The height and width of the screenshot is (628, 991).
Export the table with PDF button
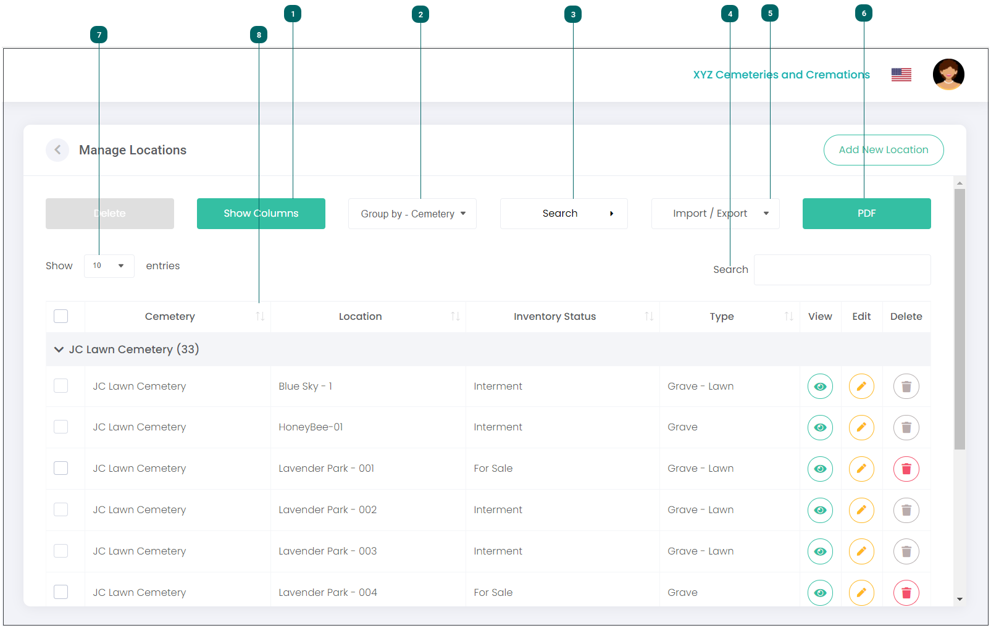pyautogui.click(x=867, y=214)
